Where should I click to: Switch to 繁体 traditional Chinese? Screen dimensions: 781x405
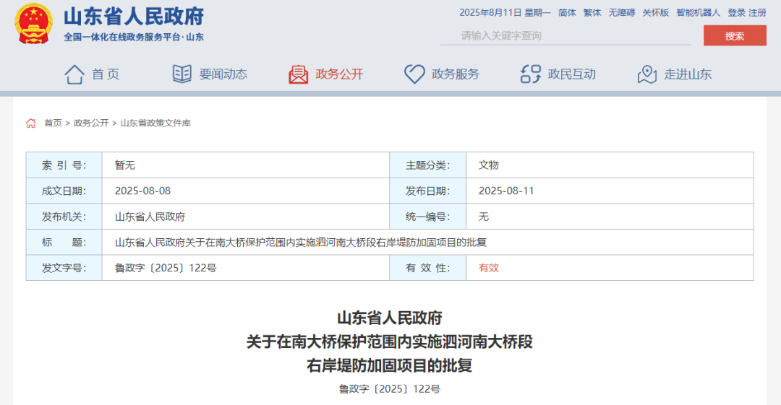pyautogui.click(x=592, y=12)
